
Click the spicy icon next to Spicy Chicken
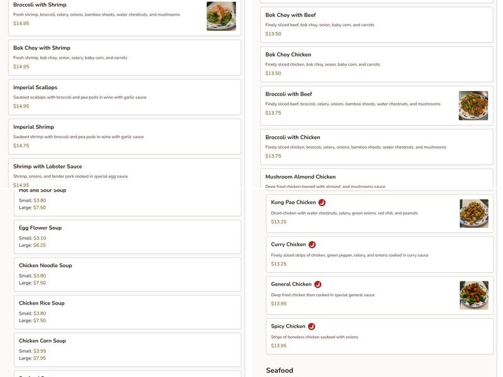311,327
